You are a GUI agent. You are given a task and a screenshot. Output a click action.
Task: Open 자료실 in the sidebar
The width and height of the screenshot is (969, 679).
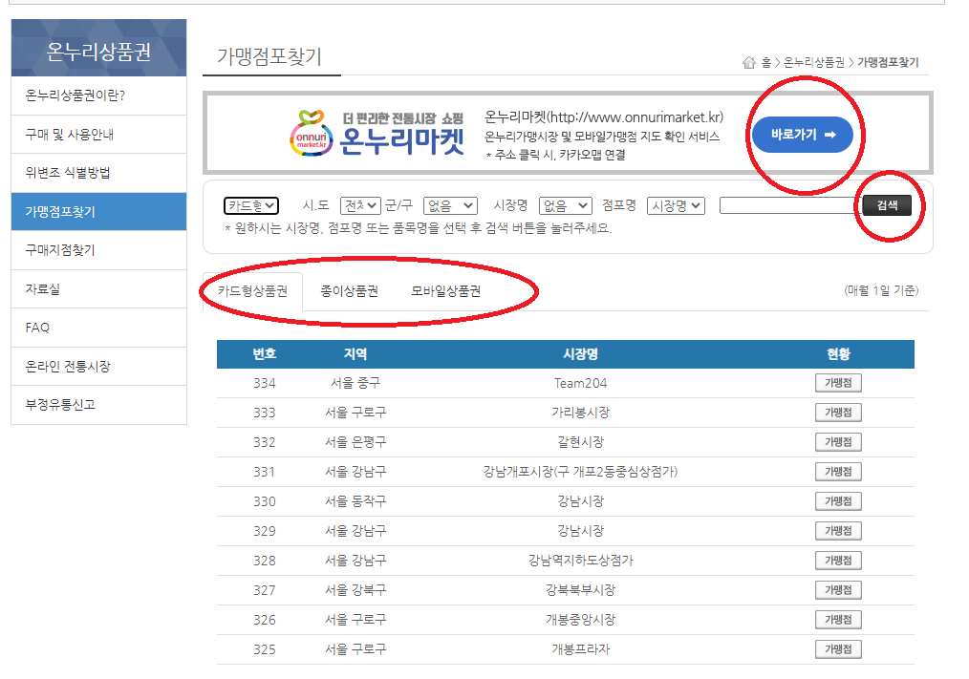pyautogui.click(x=98, y=289)
